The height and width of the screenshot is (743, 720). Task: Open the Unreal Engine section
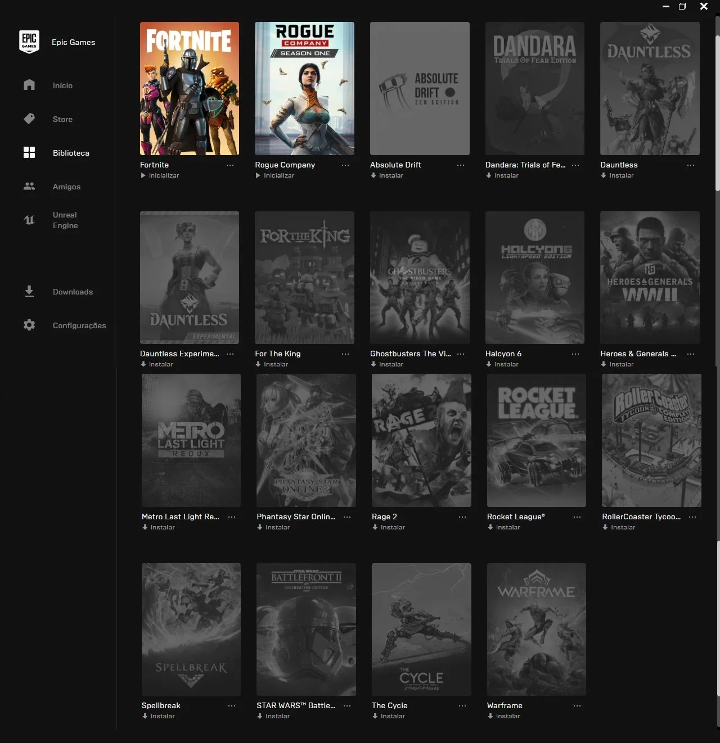[65, 220]
